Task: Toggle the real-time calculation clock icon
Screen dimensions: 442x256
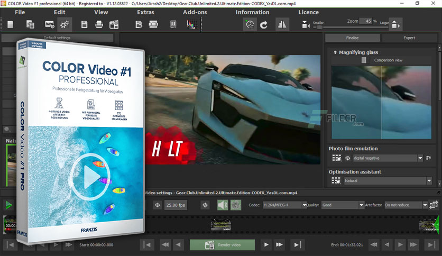Action: coord(250,24)
